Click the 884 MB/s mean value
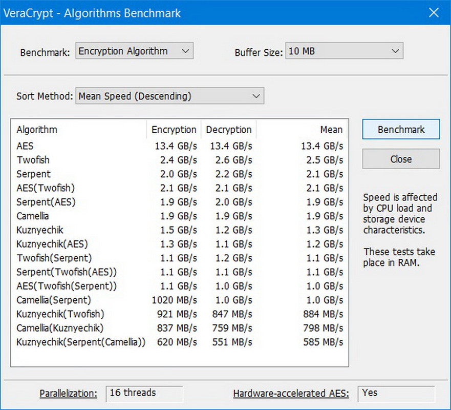 323,314
